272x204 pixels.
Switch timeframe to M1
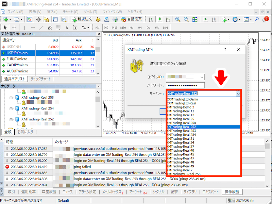tap(98, 28)
